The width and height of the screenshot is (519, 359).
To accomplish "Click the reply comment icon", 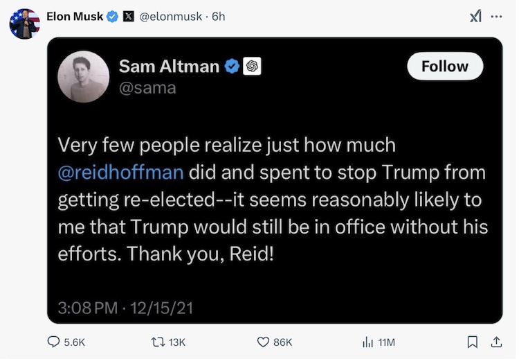I will [53, 342].
